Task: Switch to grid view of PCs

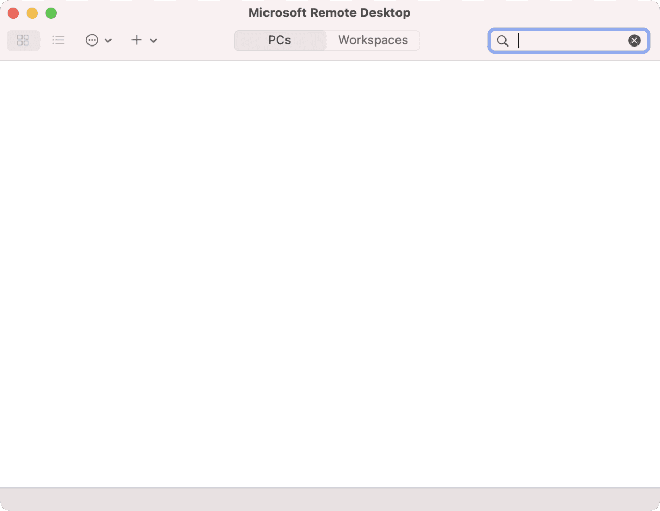Action: (23, 40)
